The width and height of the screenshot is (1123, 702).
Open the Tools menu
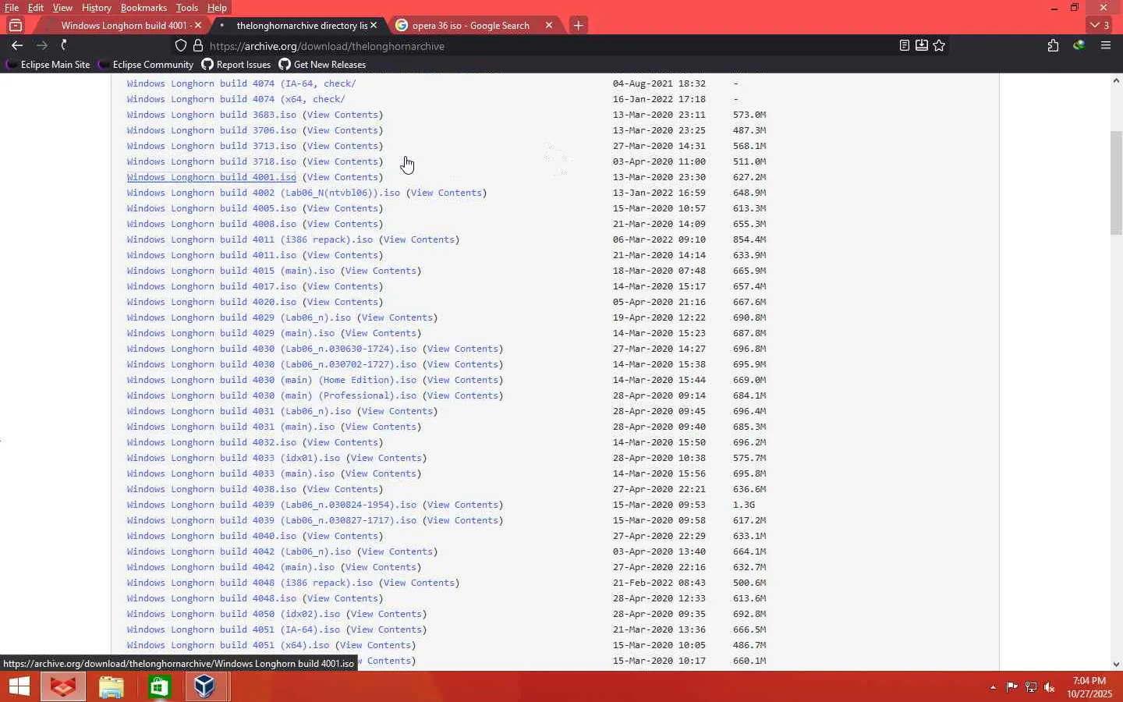pyautogui.click(x=187, y=8)
